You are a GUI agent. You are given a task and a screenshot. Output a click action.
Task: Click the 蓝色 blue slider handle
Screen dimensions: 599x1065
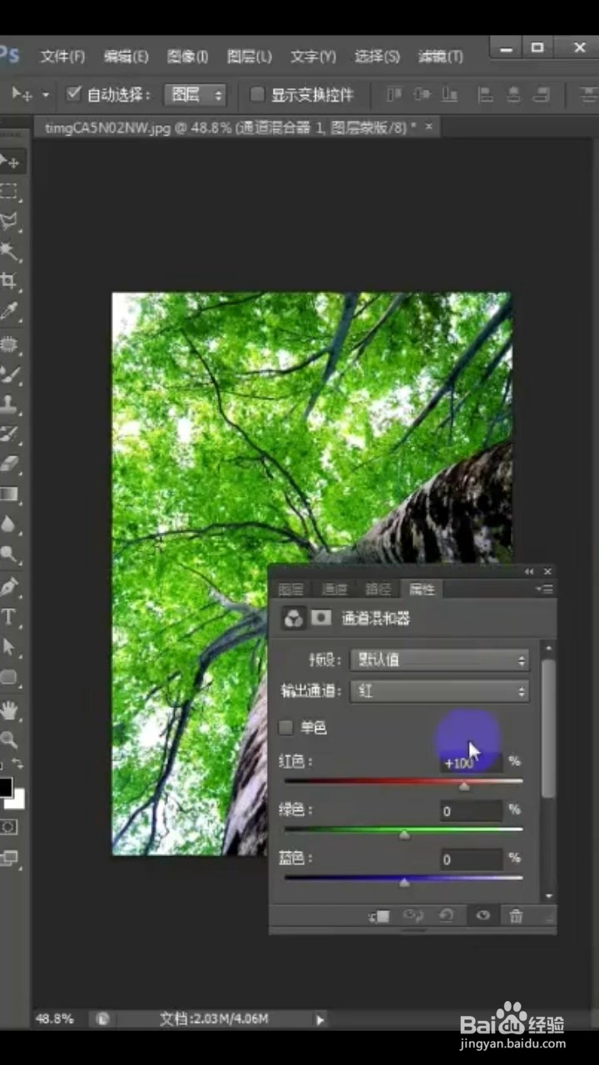(x=404, y=883)
